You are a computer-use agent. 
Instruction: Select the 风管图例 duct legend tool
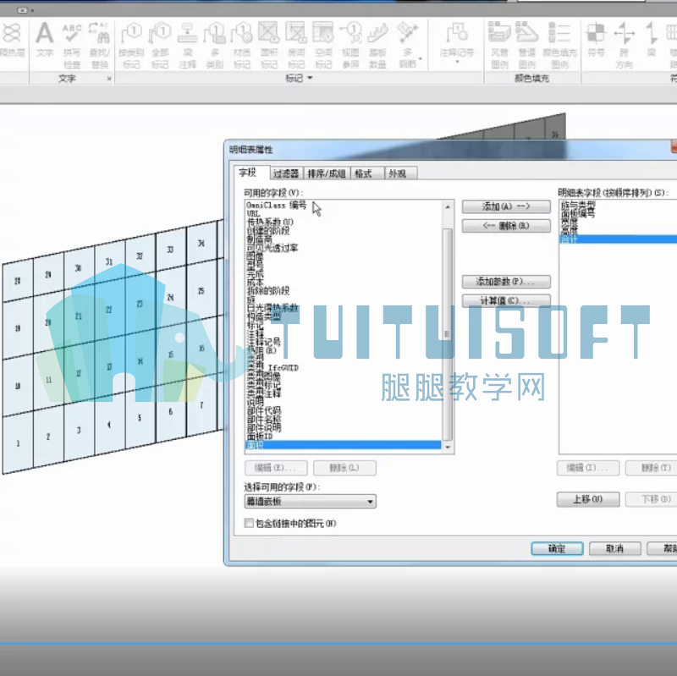click(x=499, y=45)
